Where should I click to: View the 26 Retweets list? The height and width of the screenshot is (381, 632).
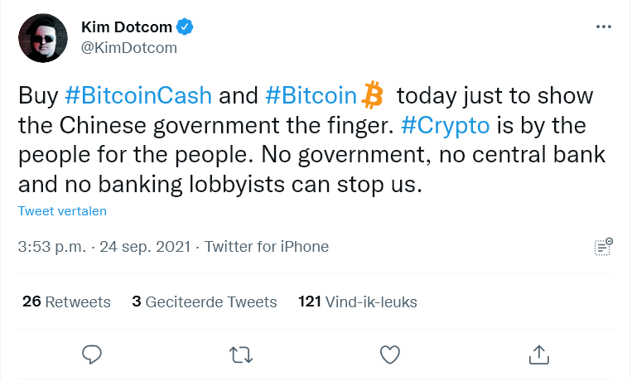[66, 301]
